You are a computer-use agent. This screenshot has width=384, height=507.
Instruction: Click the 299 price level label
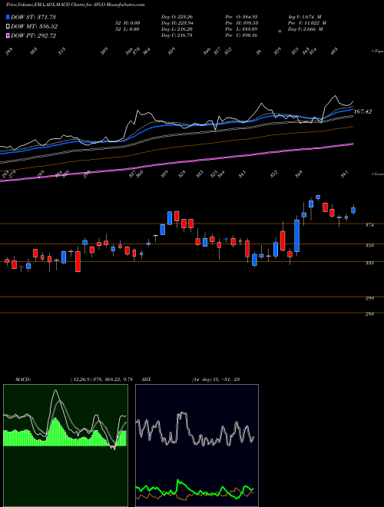click(369, 299)
